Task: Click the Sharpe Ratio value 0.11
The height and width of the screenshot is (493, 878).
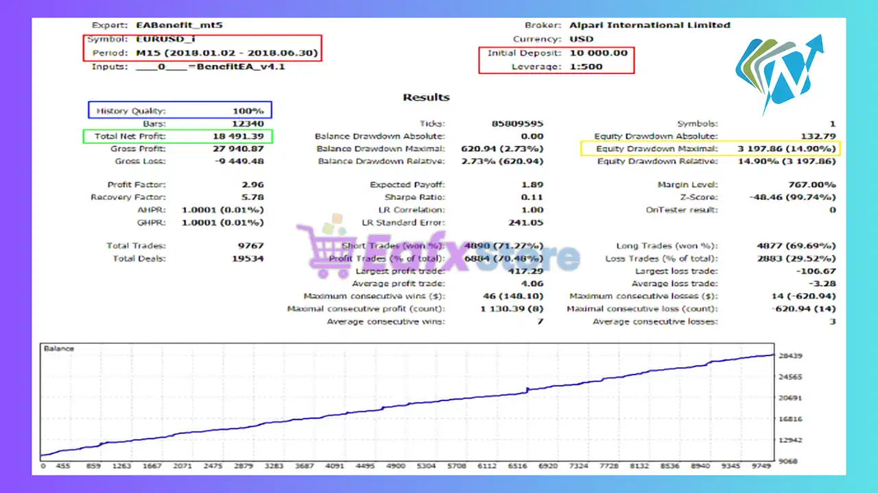Action: click(x=532, y=197)
